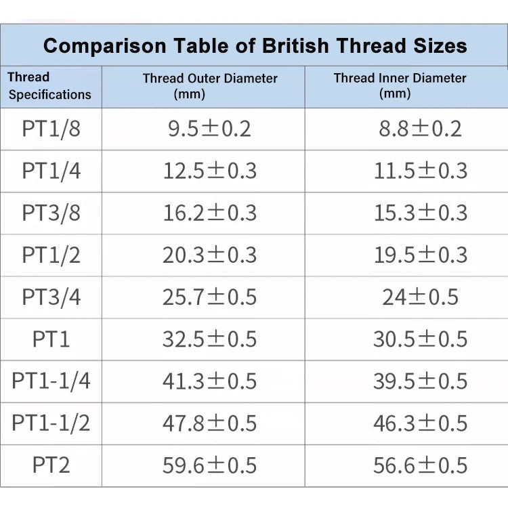
Task: Click the table title 'Comparison Table of British Thread Sizes'
Action: tap(255, 45)
